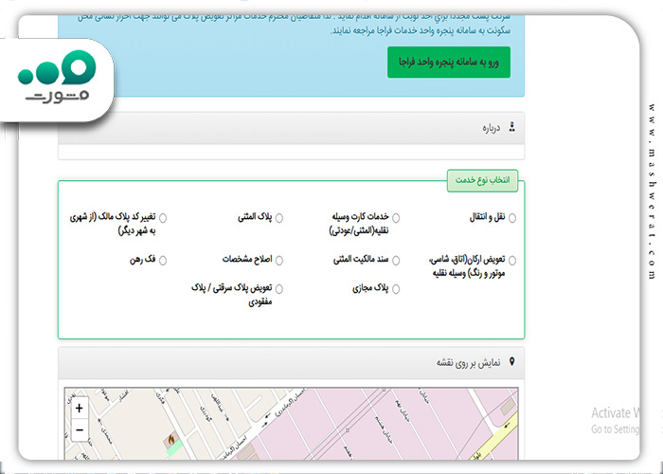The width and height of the screenshot is (663, 474).
Task: Click the location pin icon beside نمایش بر روی نقشه
Action: point(512,362)
